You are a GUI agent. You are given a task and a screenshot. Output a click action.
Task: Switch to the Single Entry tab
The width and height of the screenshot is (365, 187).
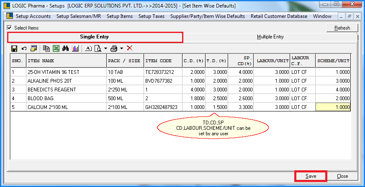[x=95, y=37]
